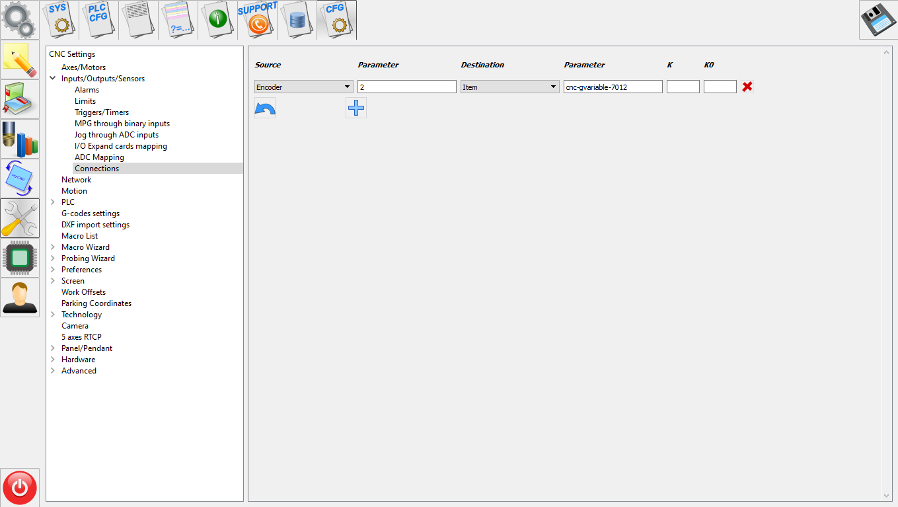Select ADC Mapping in the tree
898x507 pixels.
pyautogui.click(x=99, y=157)
